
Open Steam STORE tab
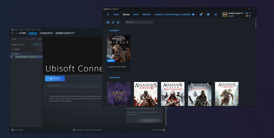tap(22, 33)
